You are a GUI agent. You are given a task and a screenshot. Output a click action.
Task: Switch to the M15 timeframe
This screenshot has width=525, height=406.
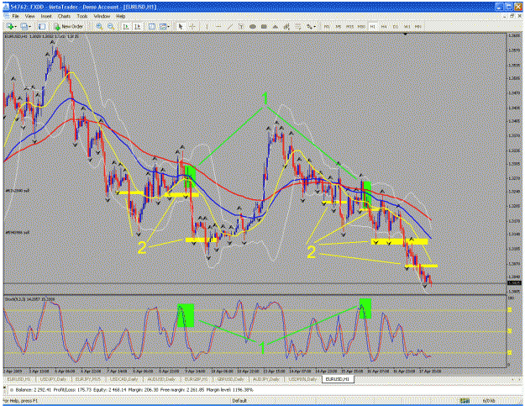coord(349,26)
